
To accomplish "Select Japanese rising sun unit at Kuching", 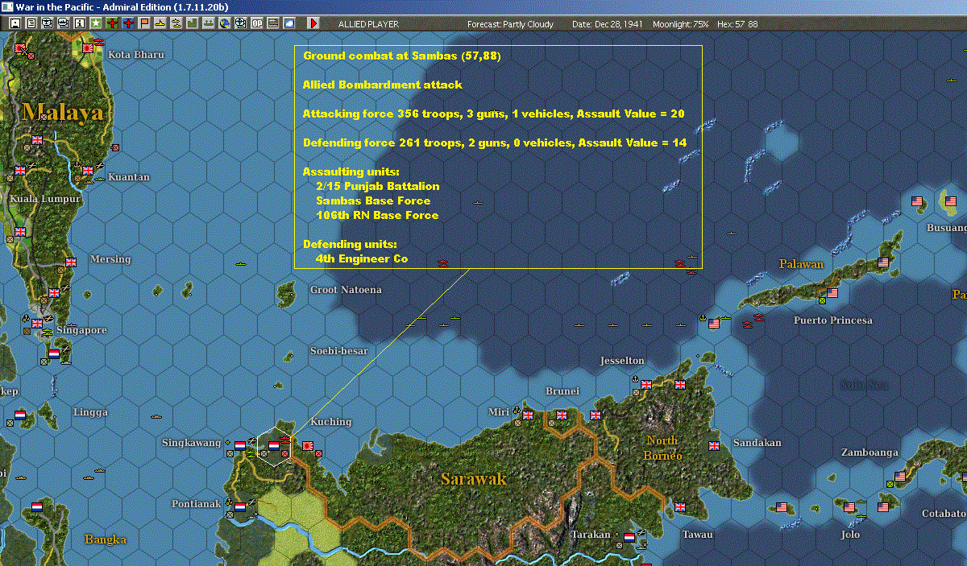I will [307, 445].
